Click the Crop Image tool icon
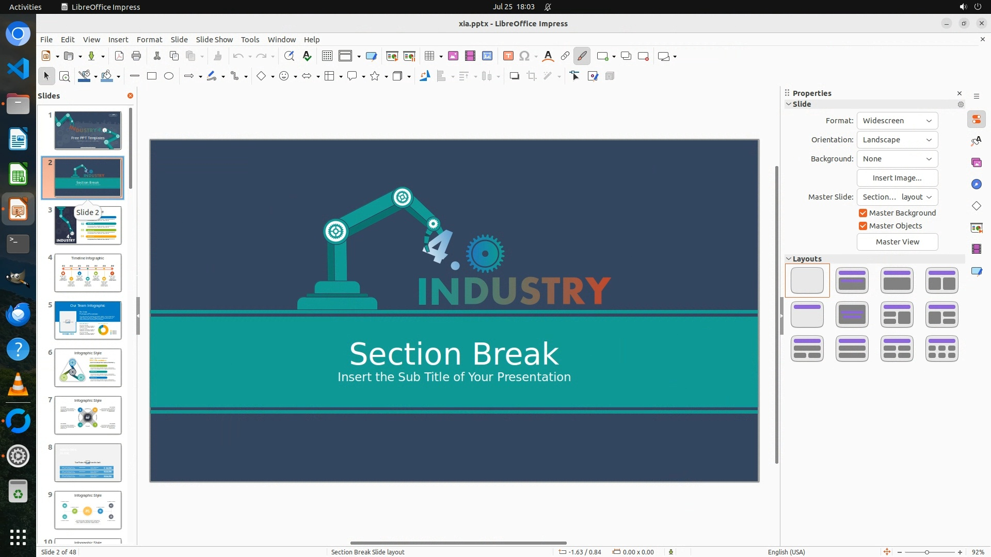The width and height of the screenshot is (991, 557). tap(532, 76)
